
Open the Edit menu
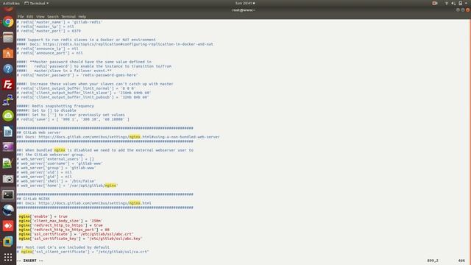[x=29, y=16]
